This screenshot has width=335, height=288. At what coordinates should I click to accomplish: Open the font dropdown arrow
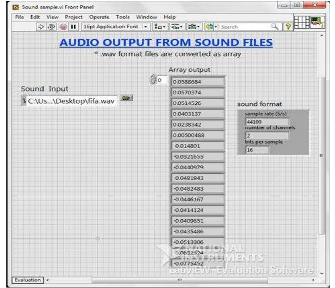point(145,27)
